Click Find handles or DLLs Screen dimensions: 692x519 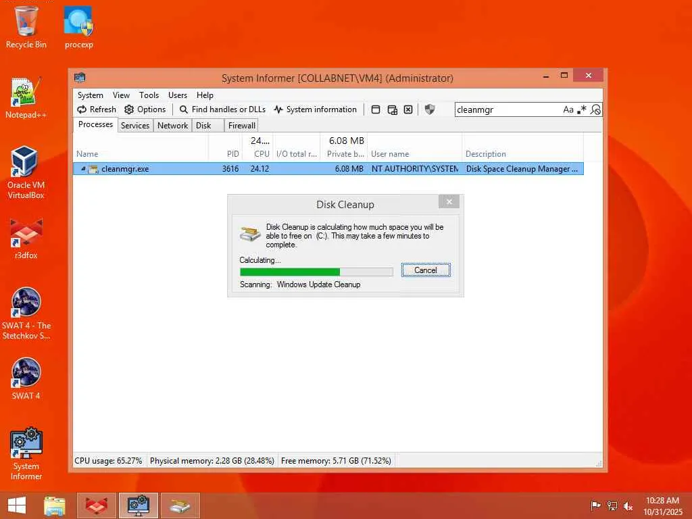pyautogui.click(x=222, y=109)
